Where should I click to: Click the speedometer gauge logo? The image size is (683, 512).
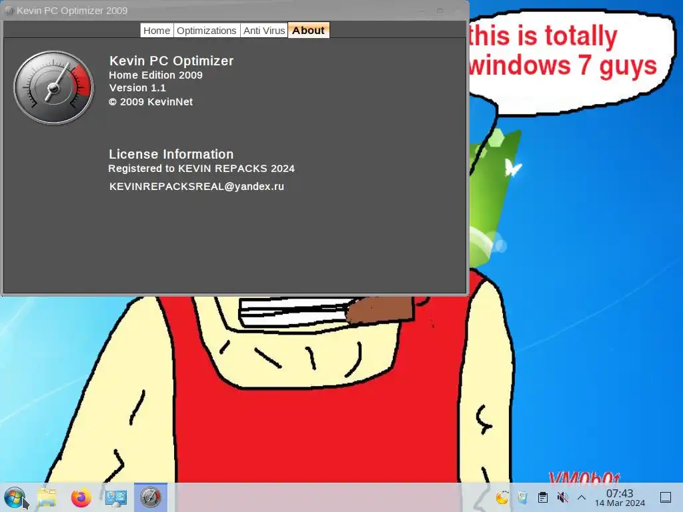(53, 87)
